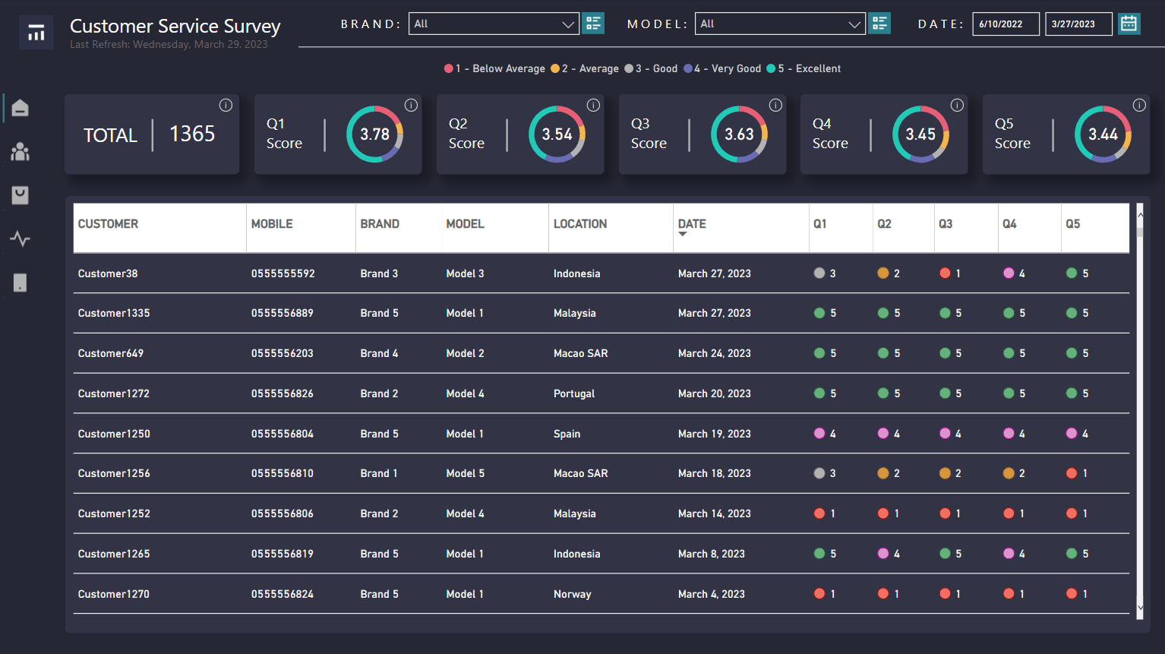Click the list icon next to Brand dropdown

[593, 24]
